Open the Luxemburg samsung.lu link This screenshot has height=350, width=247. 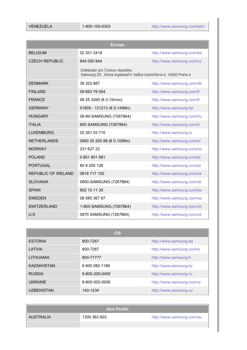click(172, 133)
